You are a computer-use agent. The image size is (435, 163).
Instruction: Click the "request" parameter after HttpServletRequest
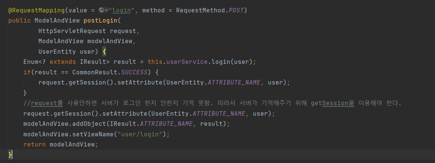[x=123, y=31]
